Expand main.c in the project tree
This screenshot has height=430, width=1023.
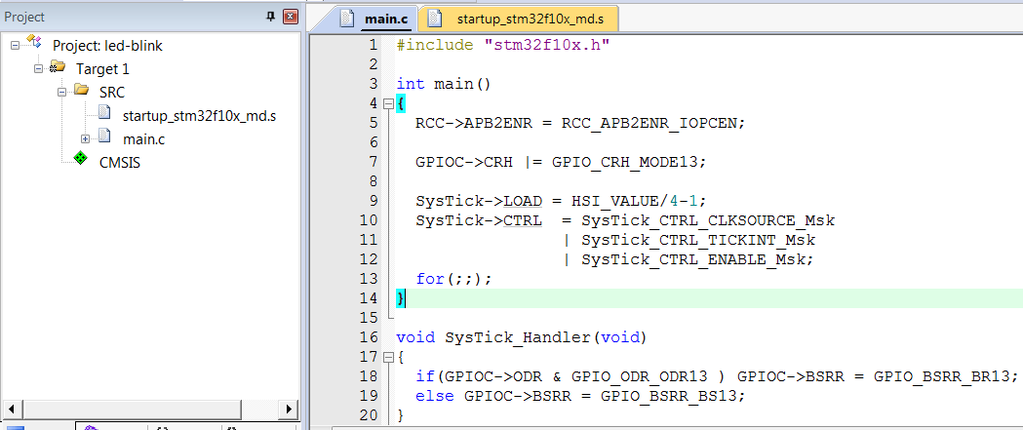[86, 138]
